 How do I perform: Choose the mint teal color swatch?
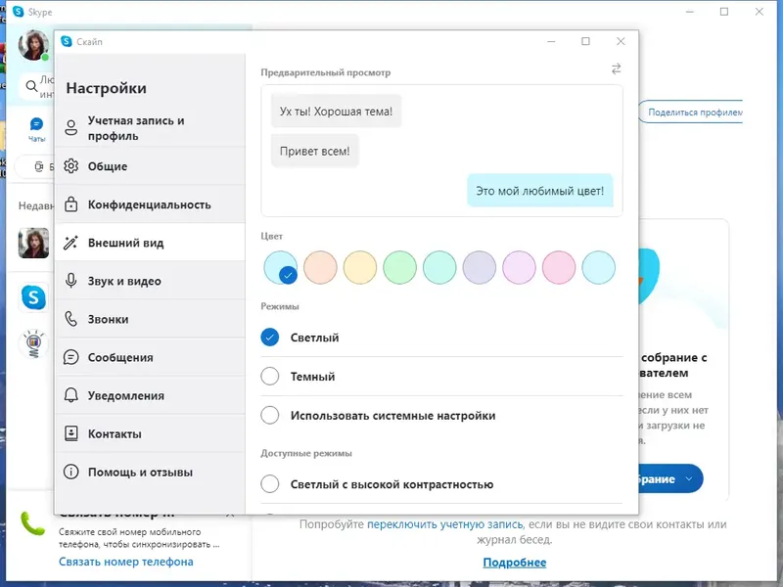click(439, 267)
